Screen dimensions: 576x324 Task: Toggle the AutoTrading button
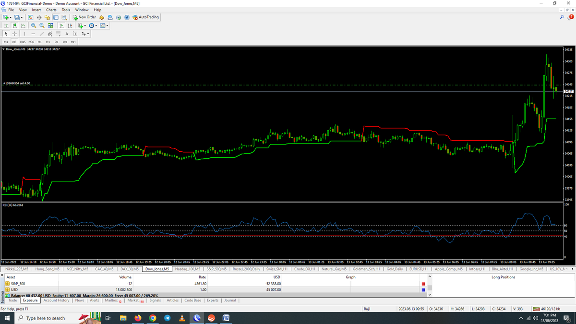[145, 17]
